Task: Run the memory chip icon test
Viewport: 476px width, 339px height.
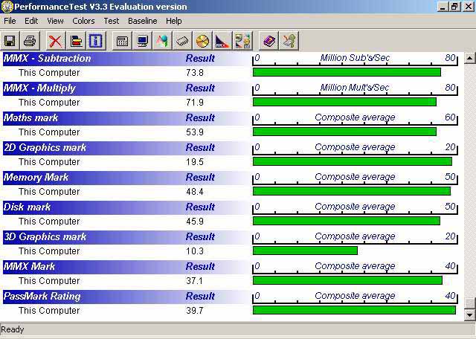Action: click(x=182, y=41)
